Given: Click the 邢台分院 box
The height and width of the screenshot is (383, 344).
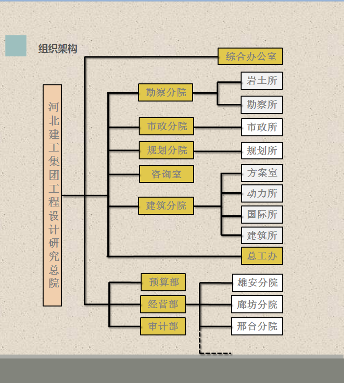Looking at the screenshot, I should coord(257,326).
